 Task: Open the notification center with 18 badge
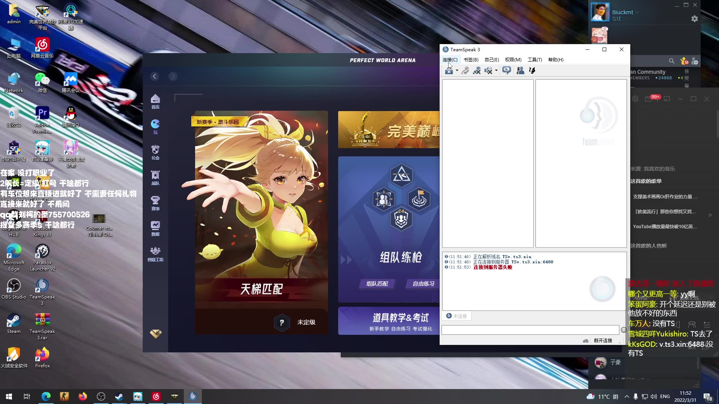(708, 397)
